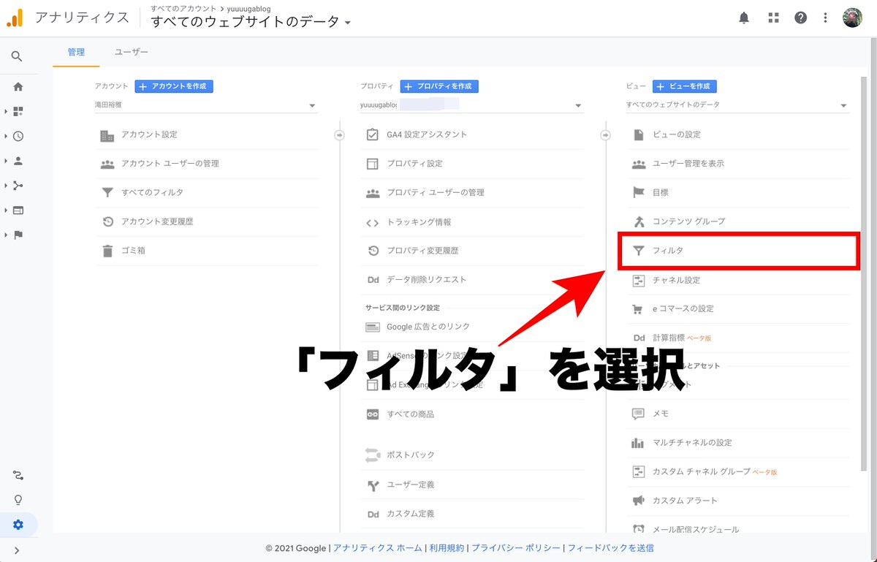
Task: Open Customization dashboards icon in sidebar
Action: [18, 111]
